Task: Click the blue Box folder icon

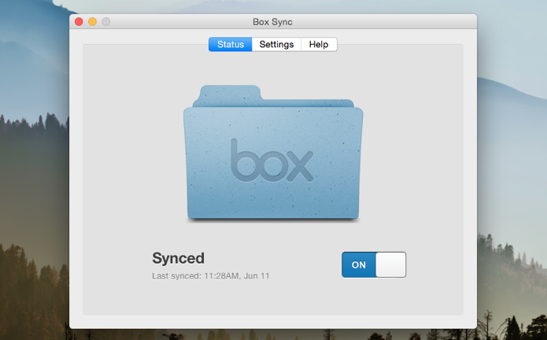Action: (273, 153)
